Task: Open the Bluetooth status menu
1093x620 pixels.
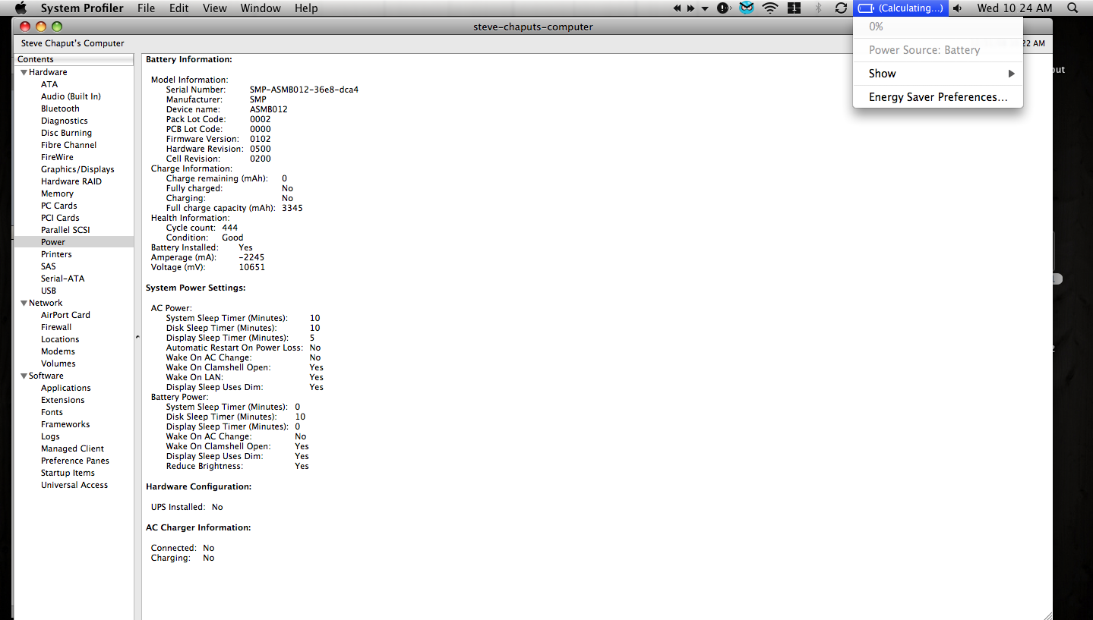Action: click(818, 8)
